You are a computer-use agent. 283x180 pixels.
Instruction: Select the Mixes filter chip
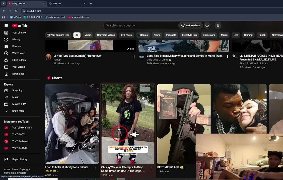224,35
